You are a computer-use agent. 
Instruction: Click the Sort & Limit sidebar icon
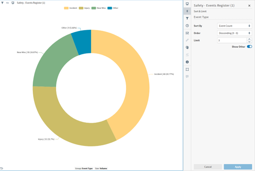point(187,11)
